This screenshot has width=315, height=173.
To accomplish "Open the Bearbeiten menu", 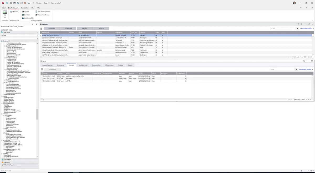I will (x=25, y=8).
